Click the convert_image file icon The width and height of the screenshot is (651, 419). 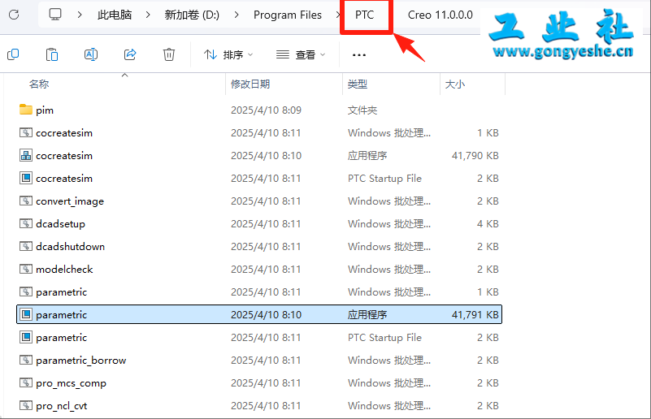tap(26, 201)
